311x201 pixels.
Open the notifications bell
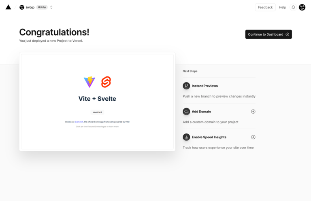(293, 7)
